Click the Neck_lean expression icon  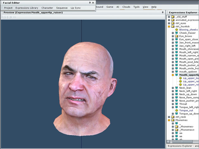pyautogui.click(x=176, y=88)
